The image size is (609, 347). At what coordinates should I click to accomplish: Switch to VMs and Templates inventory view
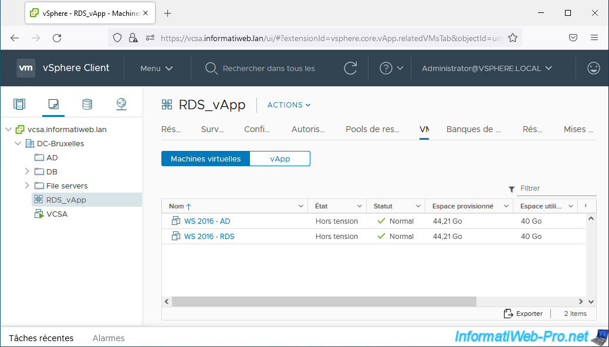click(53, 105)
